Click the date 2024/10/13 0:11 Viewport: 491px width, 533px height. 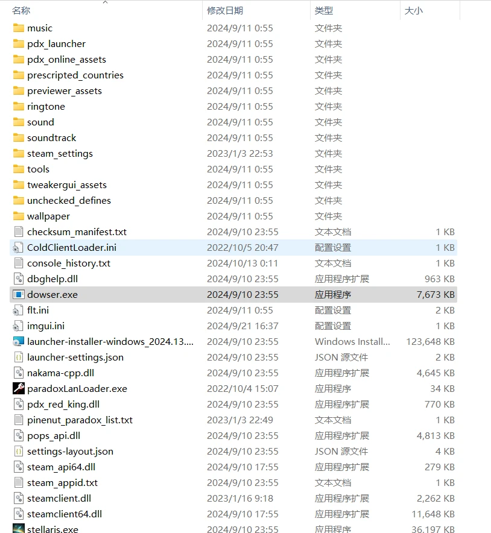click(242, 263)
